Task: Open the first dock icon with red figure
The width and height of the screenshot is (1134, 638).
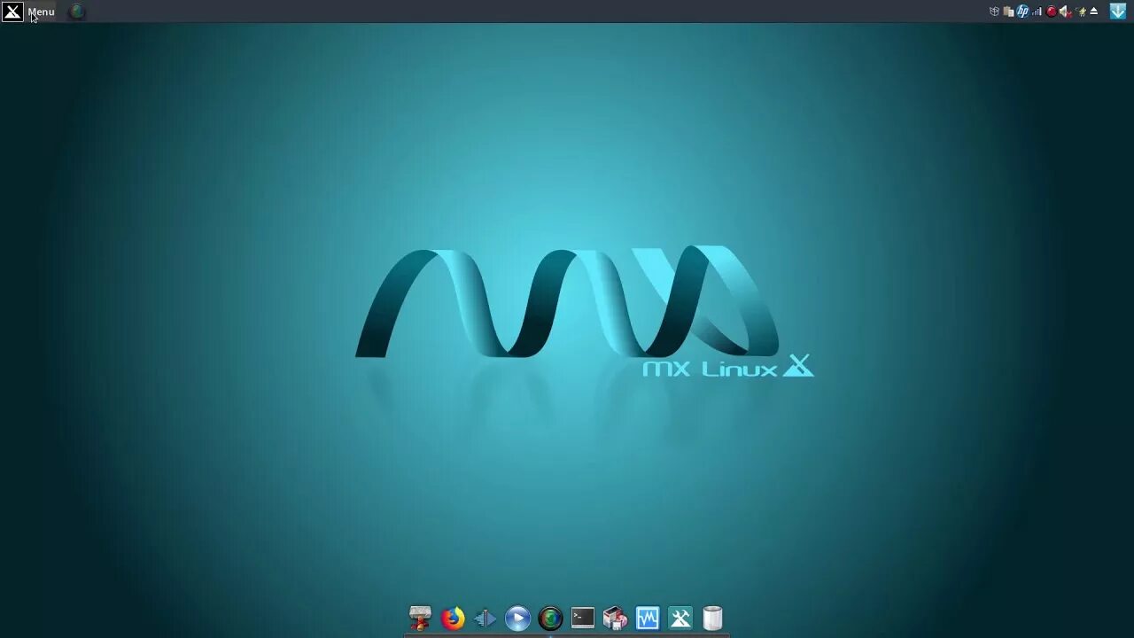Action: click(x=420, y=618)
